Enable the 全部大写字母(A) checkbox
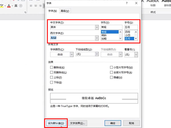Image resolution: width=171 pixels, height=128 pixels. click(x=111, y=72)
